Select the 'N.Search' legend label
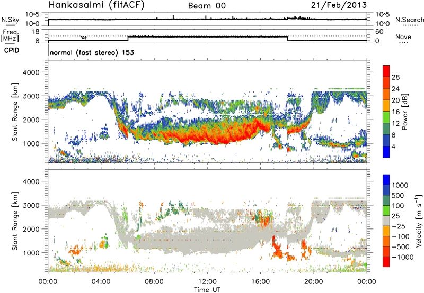This screenshot has height=293, width=424. pos(410,20)
